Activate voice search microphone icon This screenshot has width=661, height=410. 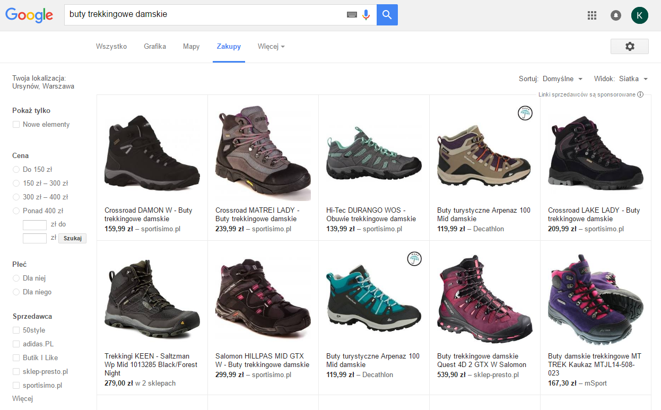[x=366, y=15]
